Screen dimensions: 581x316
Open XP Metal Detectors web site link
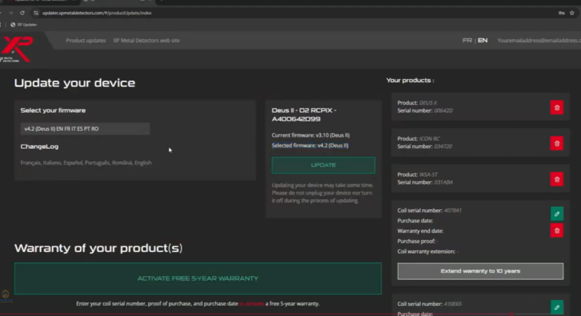pos(147,41)
